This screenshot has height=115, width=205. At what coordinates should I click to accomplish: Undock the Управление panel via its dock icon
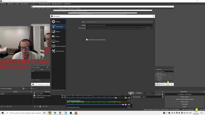pyautogui.click(x=204, y=92)
